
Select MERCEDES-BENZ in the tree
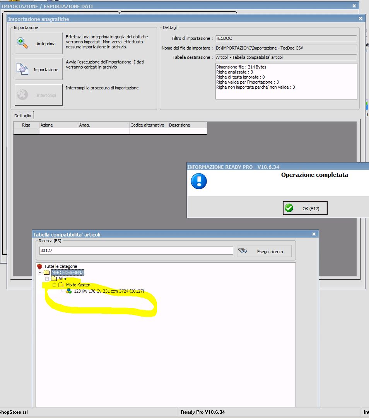click(x=68, y=272)
